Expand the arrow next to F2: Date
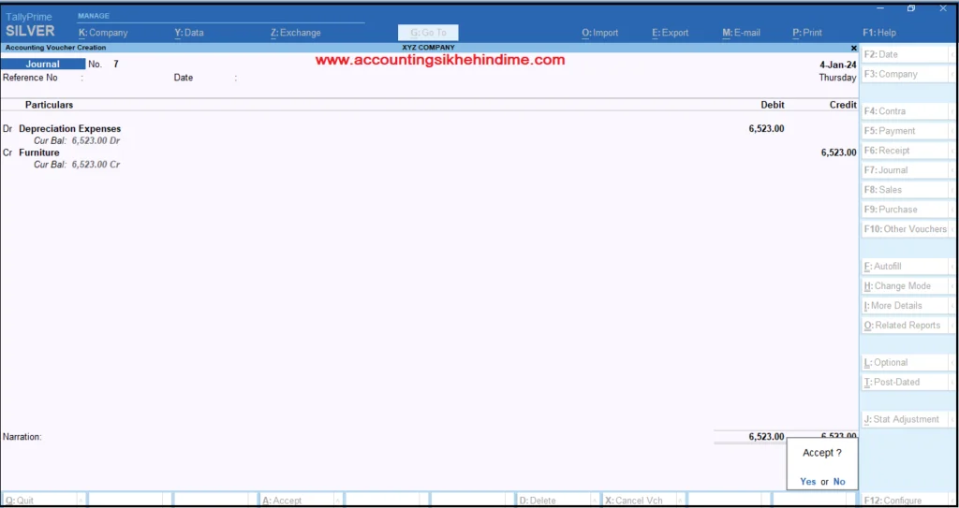Image resolution: width=959 pixels, height=508 pixels. tap(952, 54)
